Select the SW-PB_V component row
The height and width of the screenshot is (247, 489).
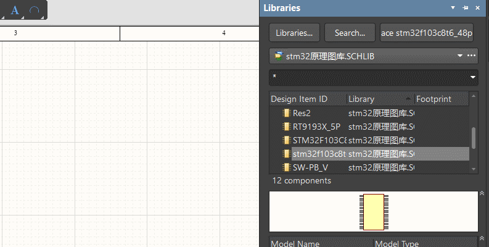[x=369, y=168]
